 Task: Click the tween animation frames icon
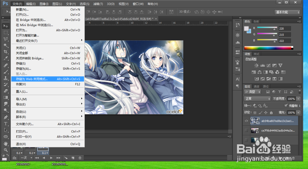(x=66, y=158)
